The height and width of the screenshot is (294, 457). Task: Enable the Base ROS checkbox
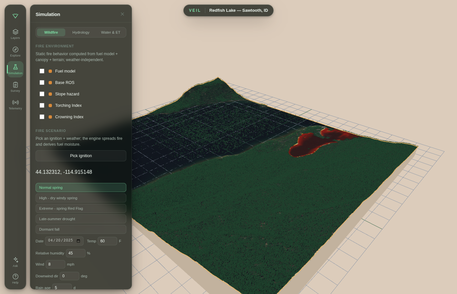tap(42, 82)
